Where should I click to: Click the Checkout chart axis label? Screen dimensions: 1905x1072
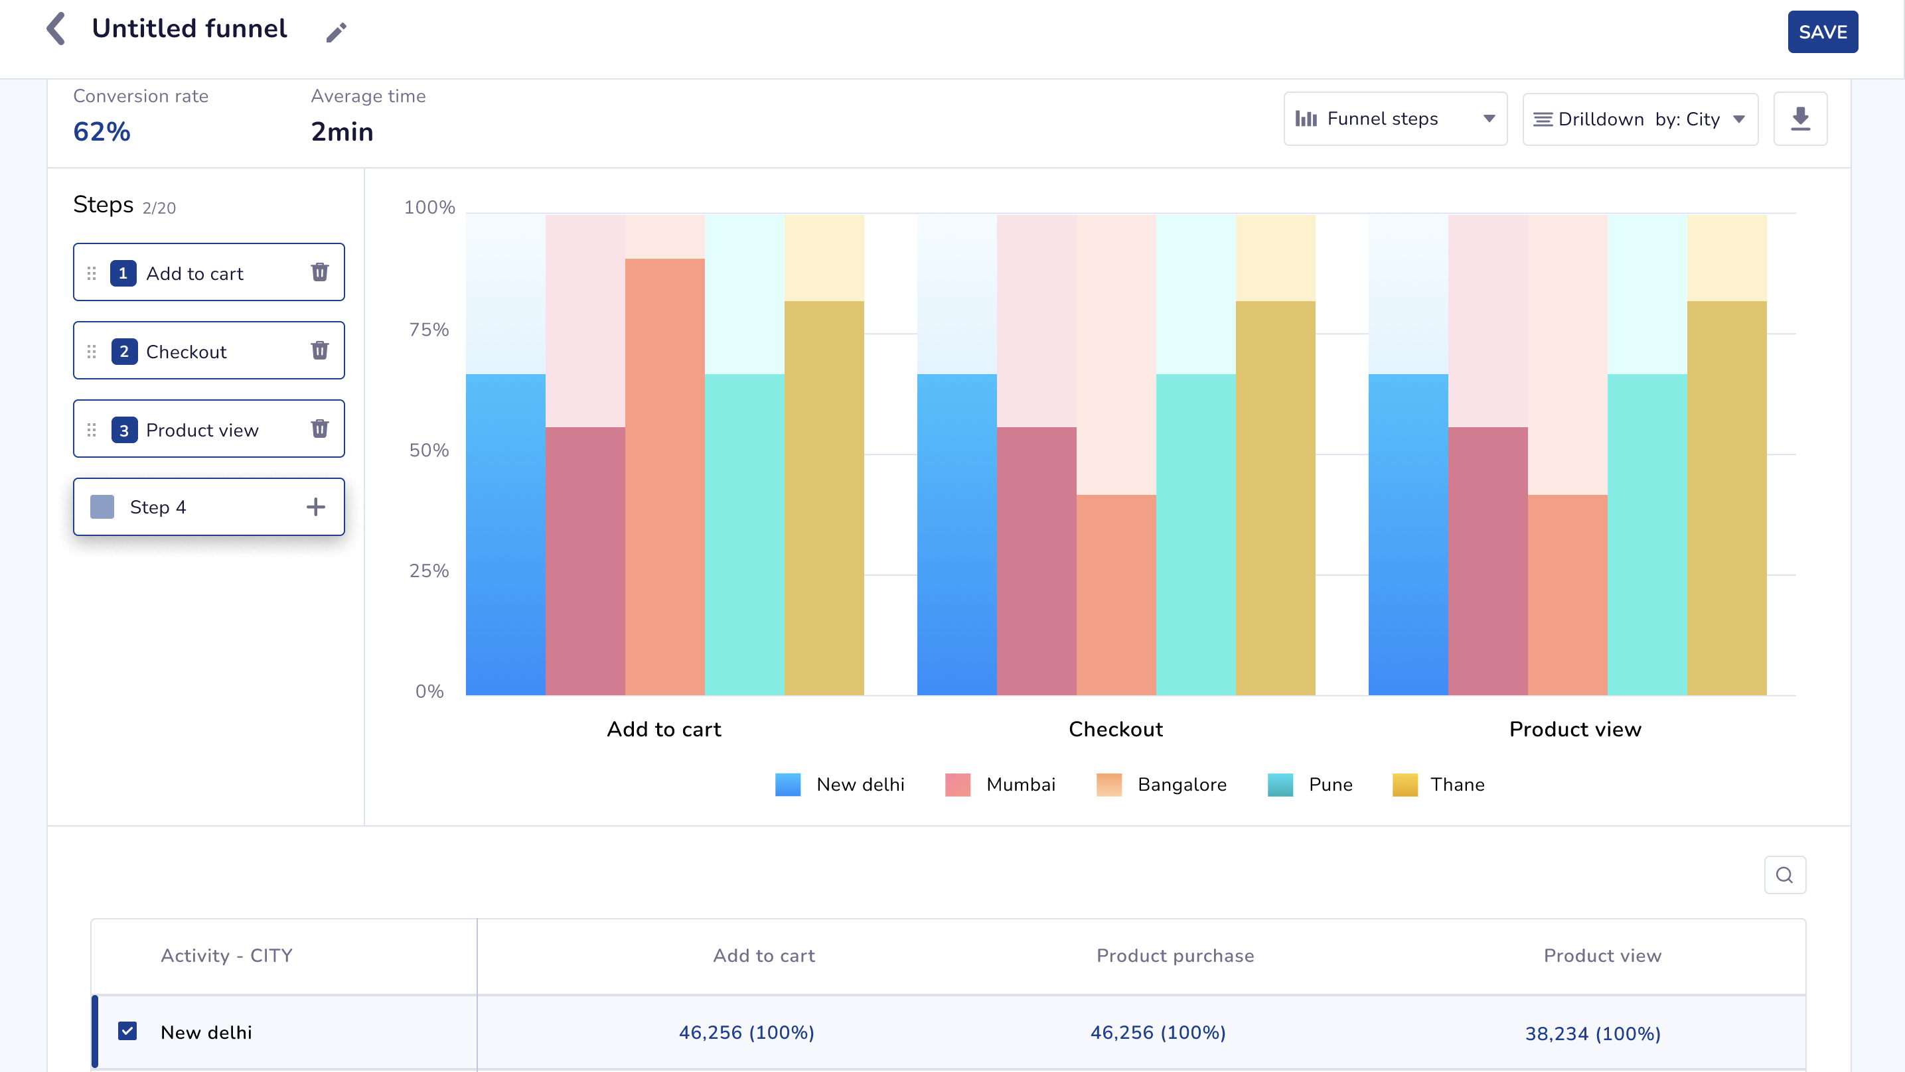pos(1116,730)
